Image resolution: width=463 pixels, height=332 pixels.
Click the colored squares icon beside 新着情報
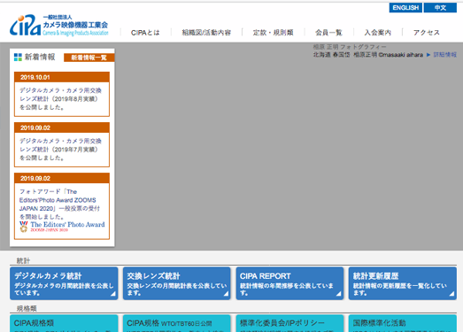click(x=18, y=57)
